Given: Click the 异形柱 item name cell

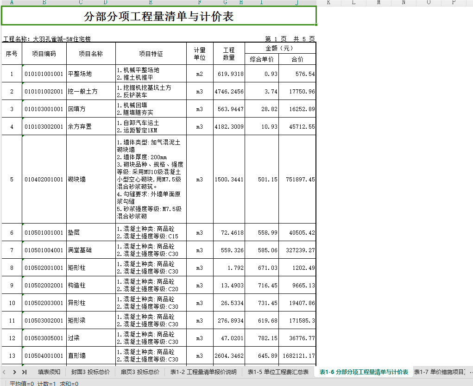Looking at the screenshot, I should (x=91, y=303).
